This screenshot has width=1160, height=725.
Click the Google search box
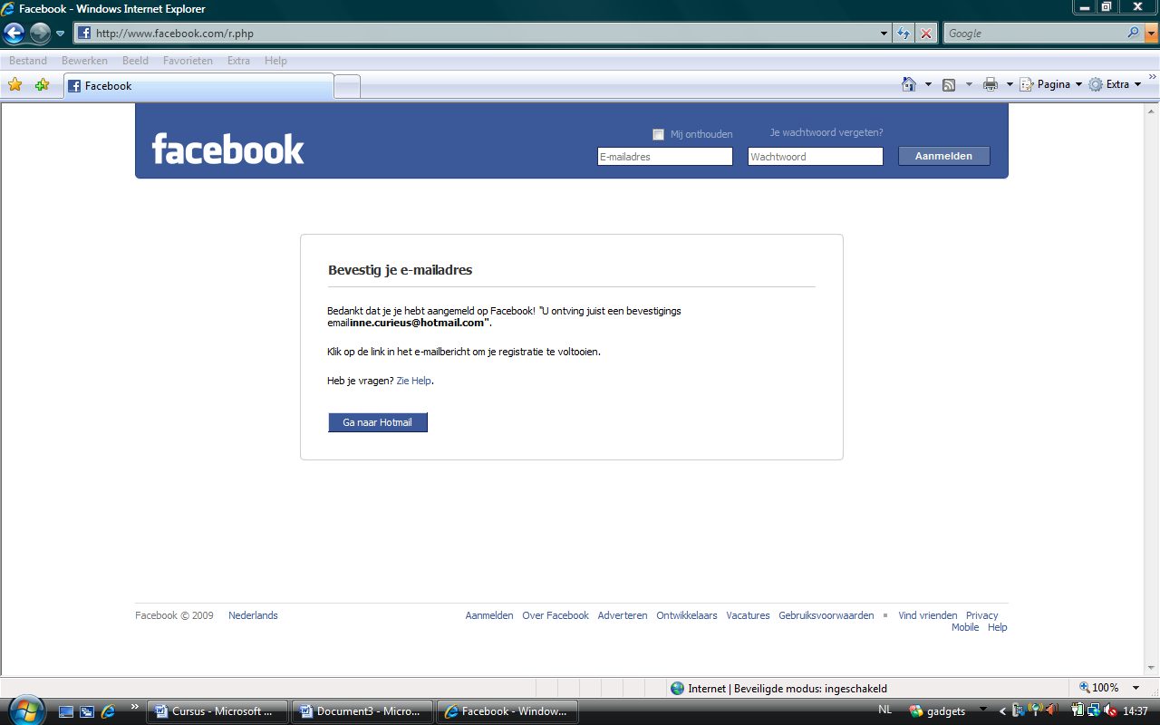(x=1034, y=34)
